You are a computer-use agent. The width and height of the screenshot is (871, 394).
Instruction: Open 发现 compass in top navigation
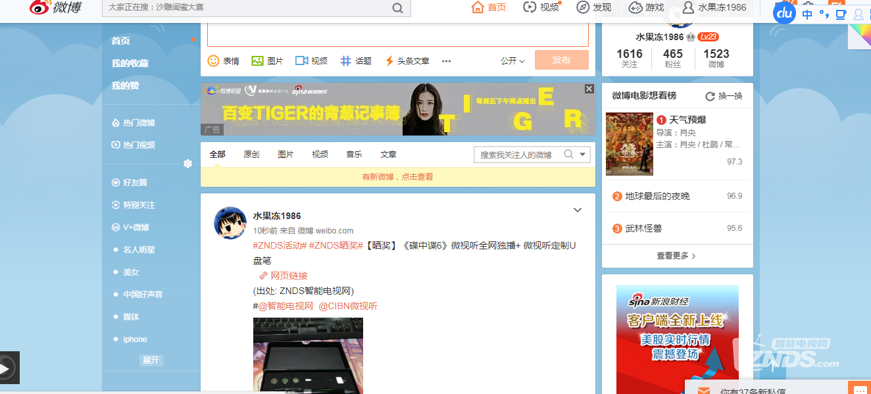(593, 7)
